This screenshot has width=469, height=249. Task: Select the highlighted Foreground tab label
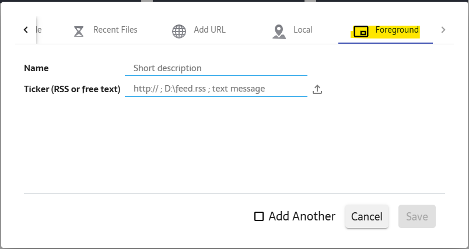pos(397,30)
